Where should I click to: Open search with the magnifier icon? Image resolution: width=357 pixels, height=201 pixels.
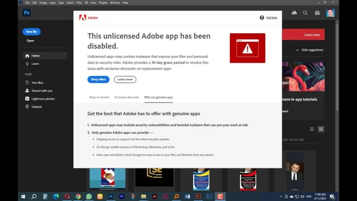point(305,13)
